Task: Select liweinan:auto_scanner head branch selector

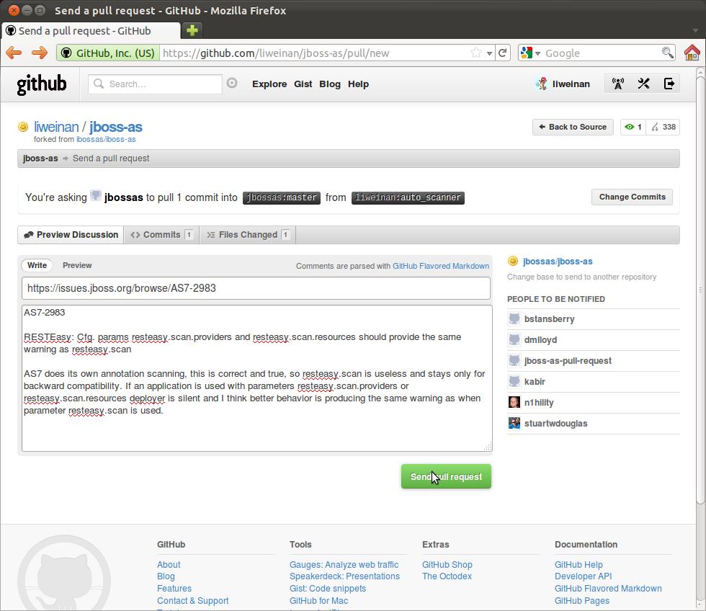Action: (x=408, y=197)
